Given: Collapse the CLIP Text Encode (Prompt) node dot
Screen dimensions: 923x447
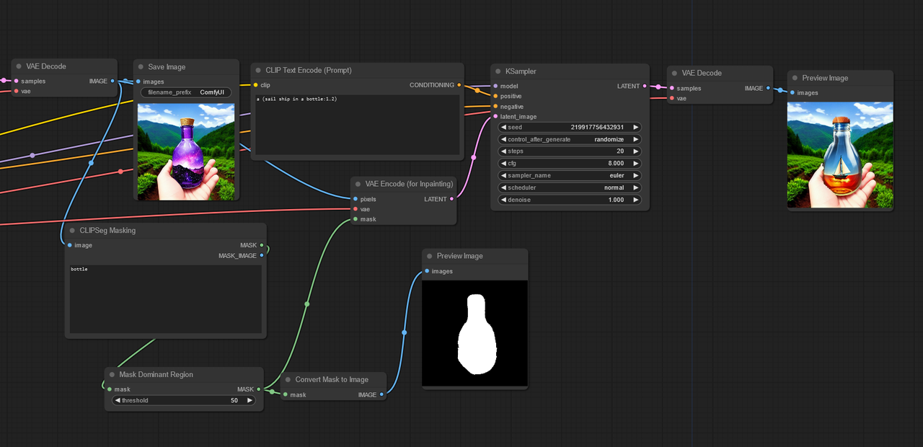Looking at the screenshot, I should 258,71.
